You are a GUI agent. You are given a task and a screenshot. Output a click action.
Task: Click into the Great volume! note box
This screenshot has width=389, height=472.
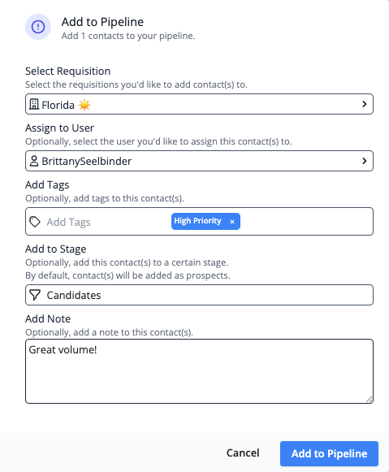click(199, 371)
